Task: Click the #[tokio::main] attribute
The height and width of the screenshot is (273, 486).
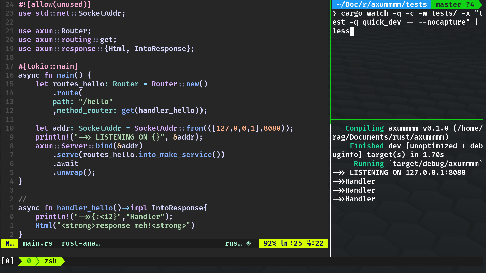Action: [48, 66]
